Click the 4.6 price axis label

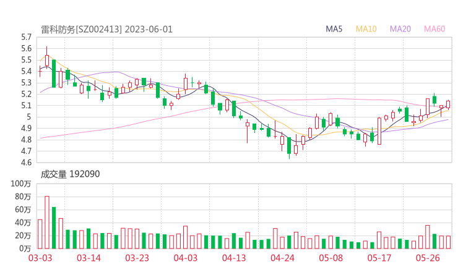[26, 162]
